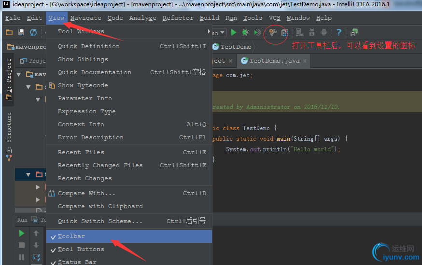422x265 pixels.
Task: Open the Navigate menu
Action: click(85, 18)
